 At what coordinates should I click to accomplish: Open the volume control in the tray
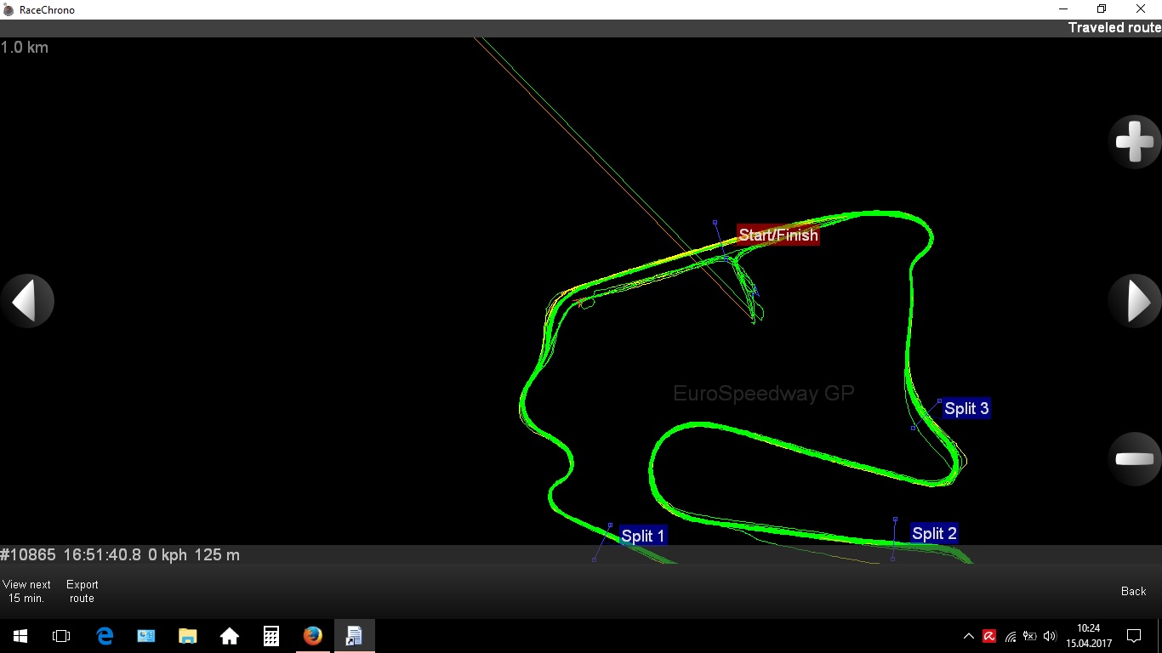pyautogui.click(x=1050, y=636)
